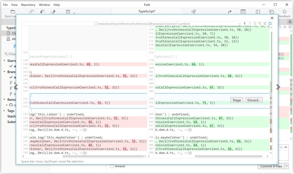Open the console terminal toolbar icon

[242, 12]
